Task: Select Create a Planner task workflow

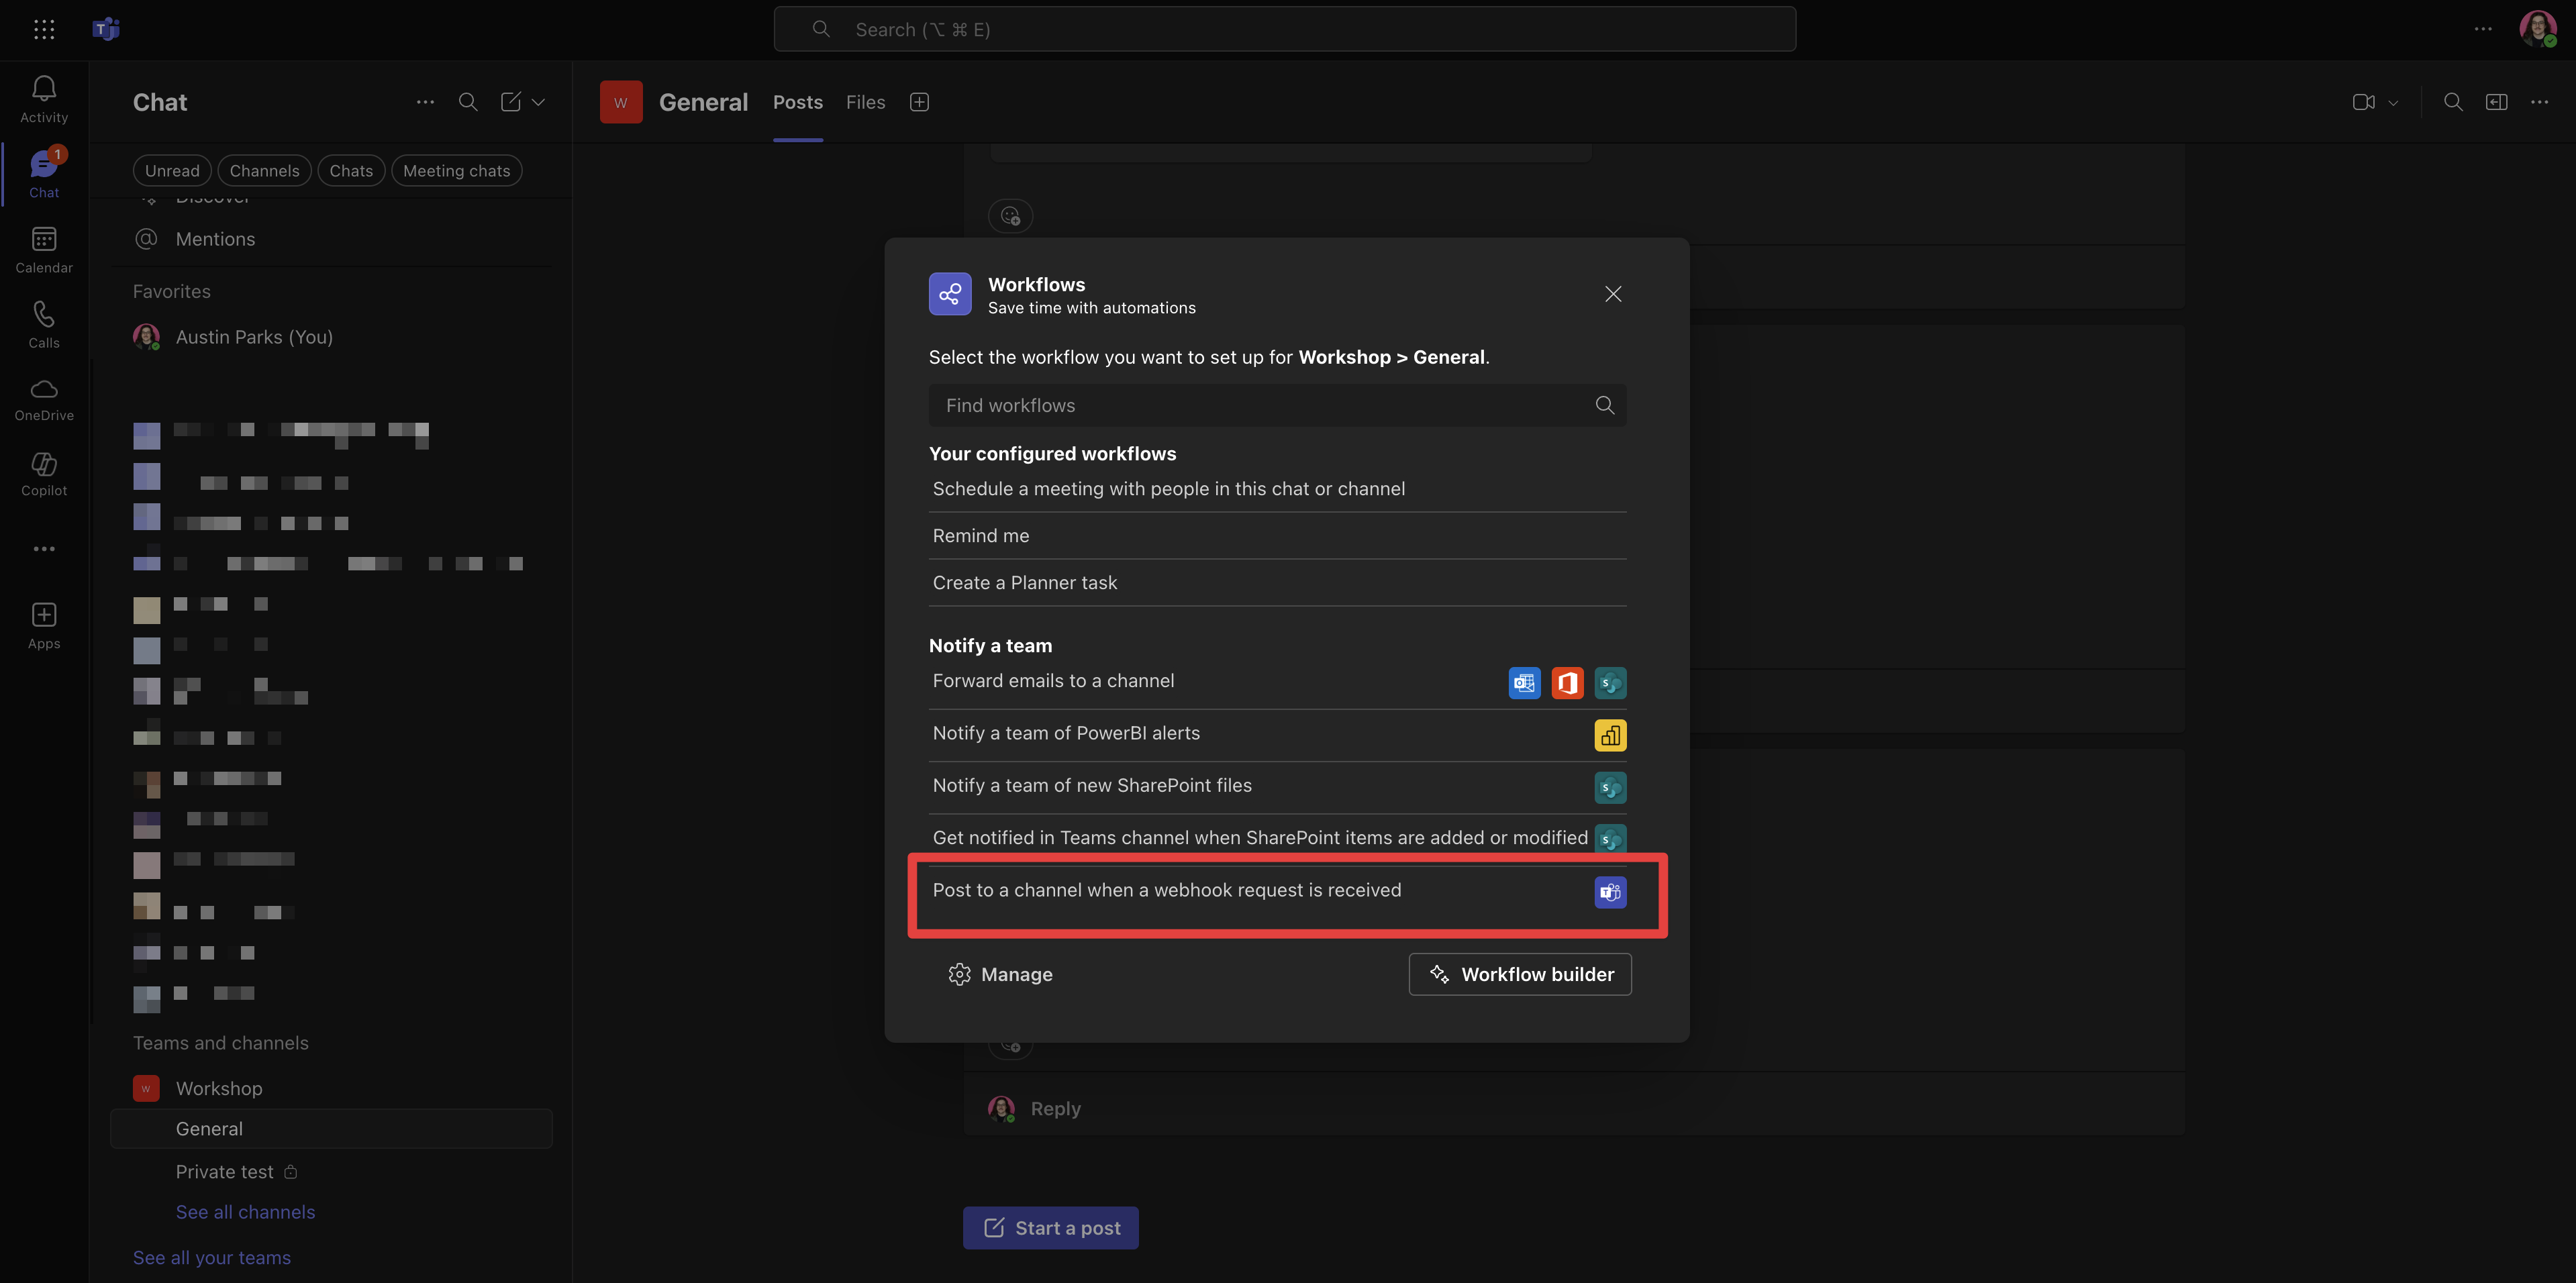Action: [x=1277, y=583]
